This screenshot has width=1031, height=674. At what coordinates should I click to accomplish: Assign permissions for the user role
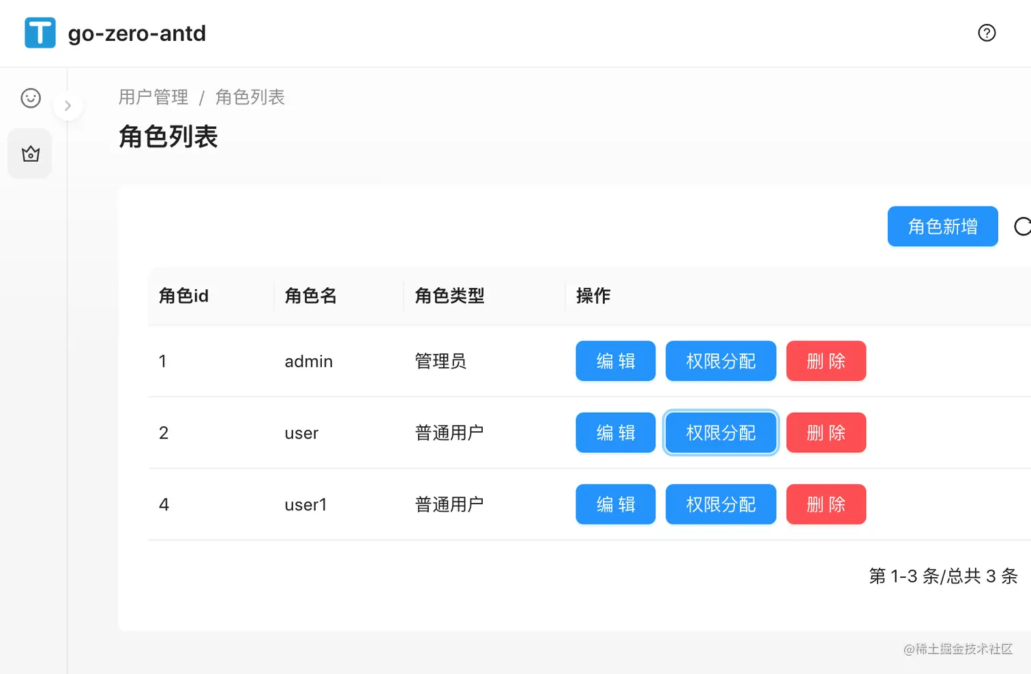[721, 433]
